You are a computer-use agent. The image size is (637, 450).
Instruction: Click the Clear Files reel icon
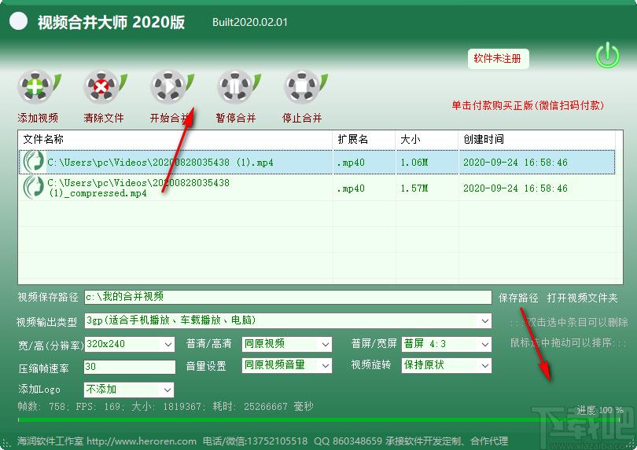[x=104, y=86]
